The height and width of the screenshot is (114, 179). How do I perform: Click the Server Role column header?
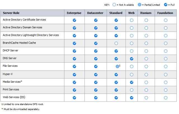pos(11,13)
